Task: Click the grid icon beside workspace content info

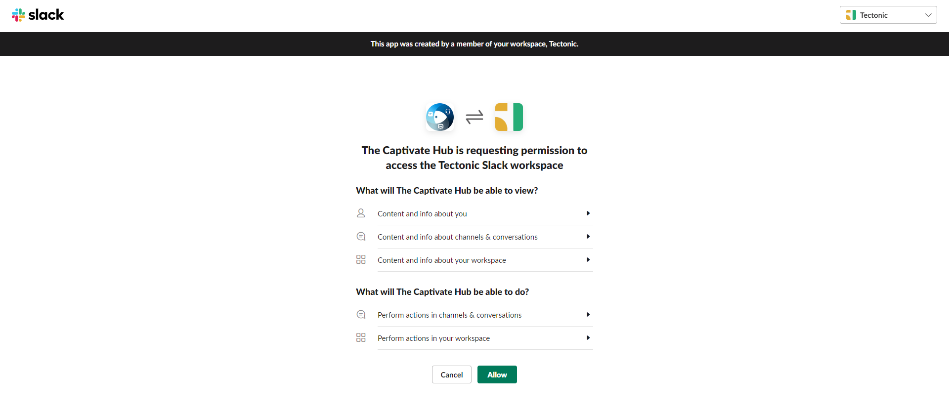Action: [x=361, y=259]
